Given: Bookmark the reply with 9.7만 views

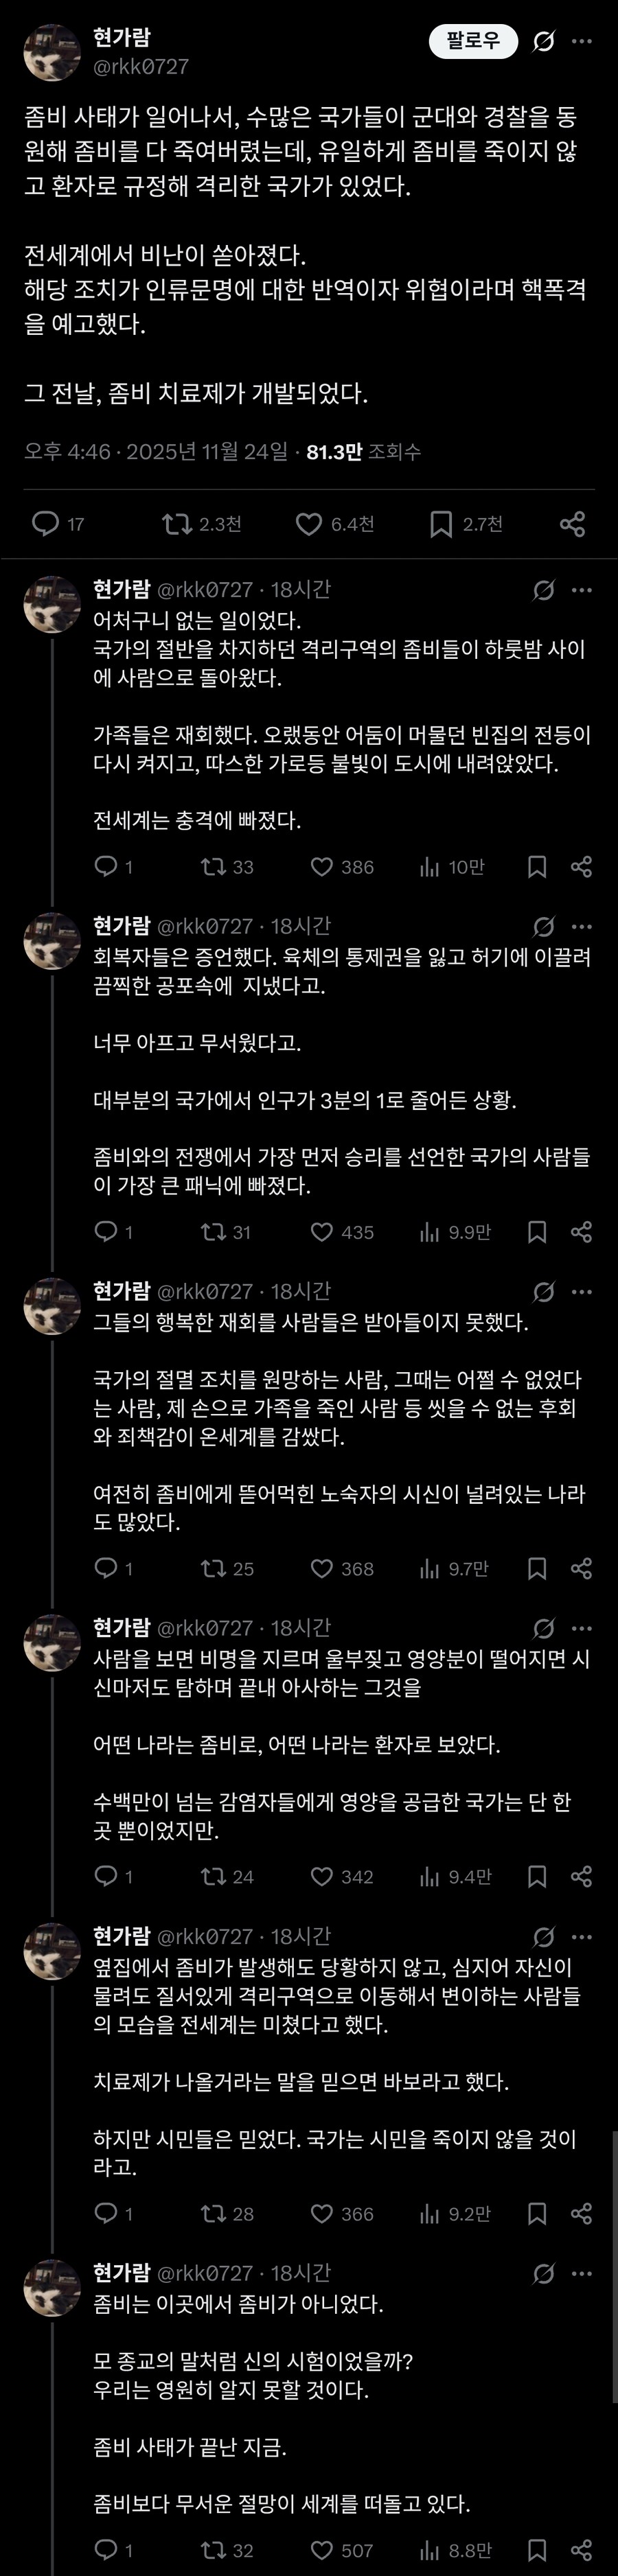Looking at the screenshot, I should pyautogui.click(x=537, y=1568).
